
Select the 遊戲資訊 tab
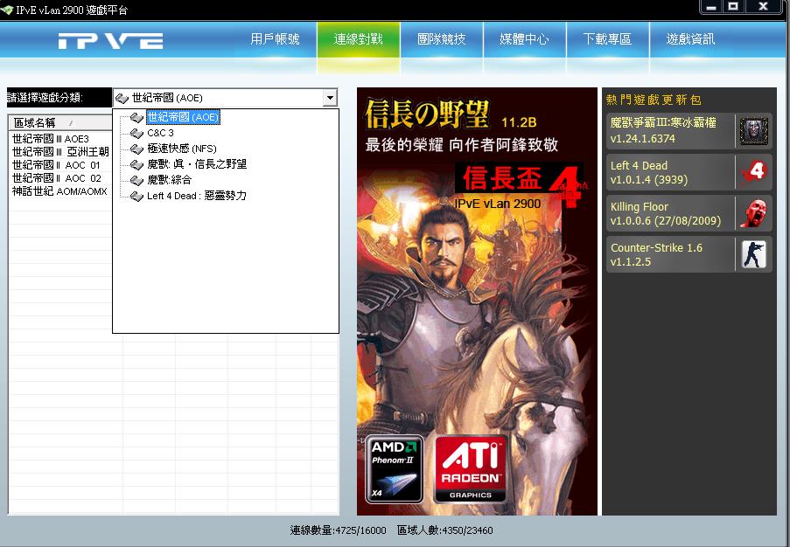(x=691, y=39)
